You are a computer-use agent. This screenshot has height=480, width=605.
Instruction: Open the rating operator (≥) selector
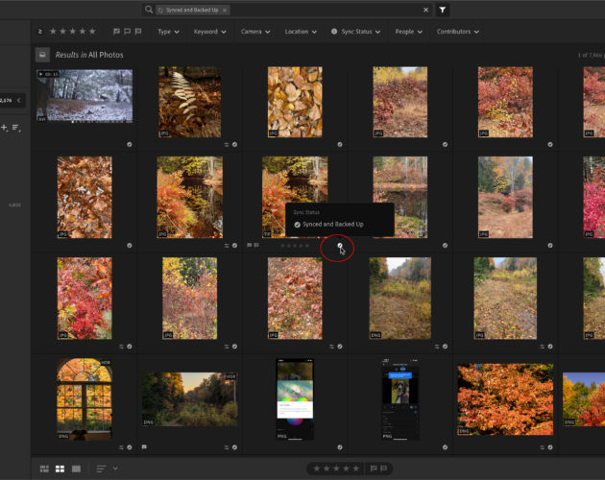40,32
